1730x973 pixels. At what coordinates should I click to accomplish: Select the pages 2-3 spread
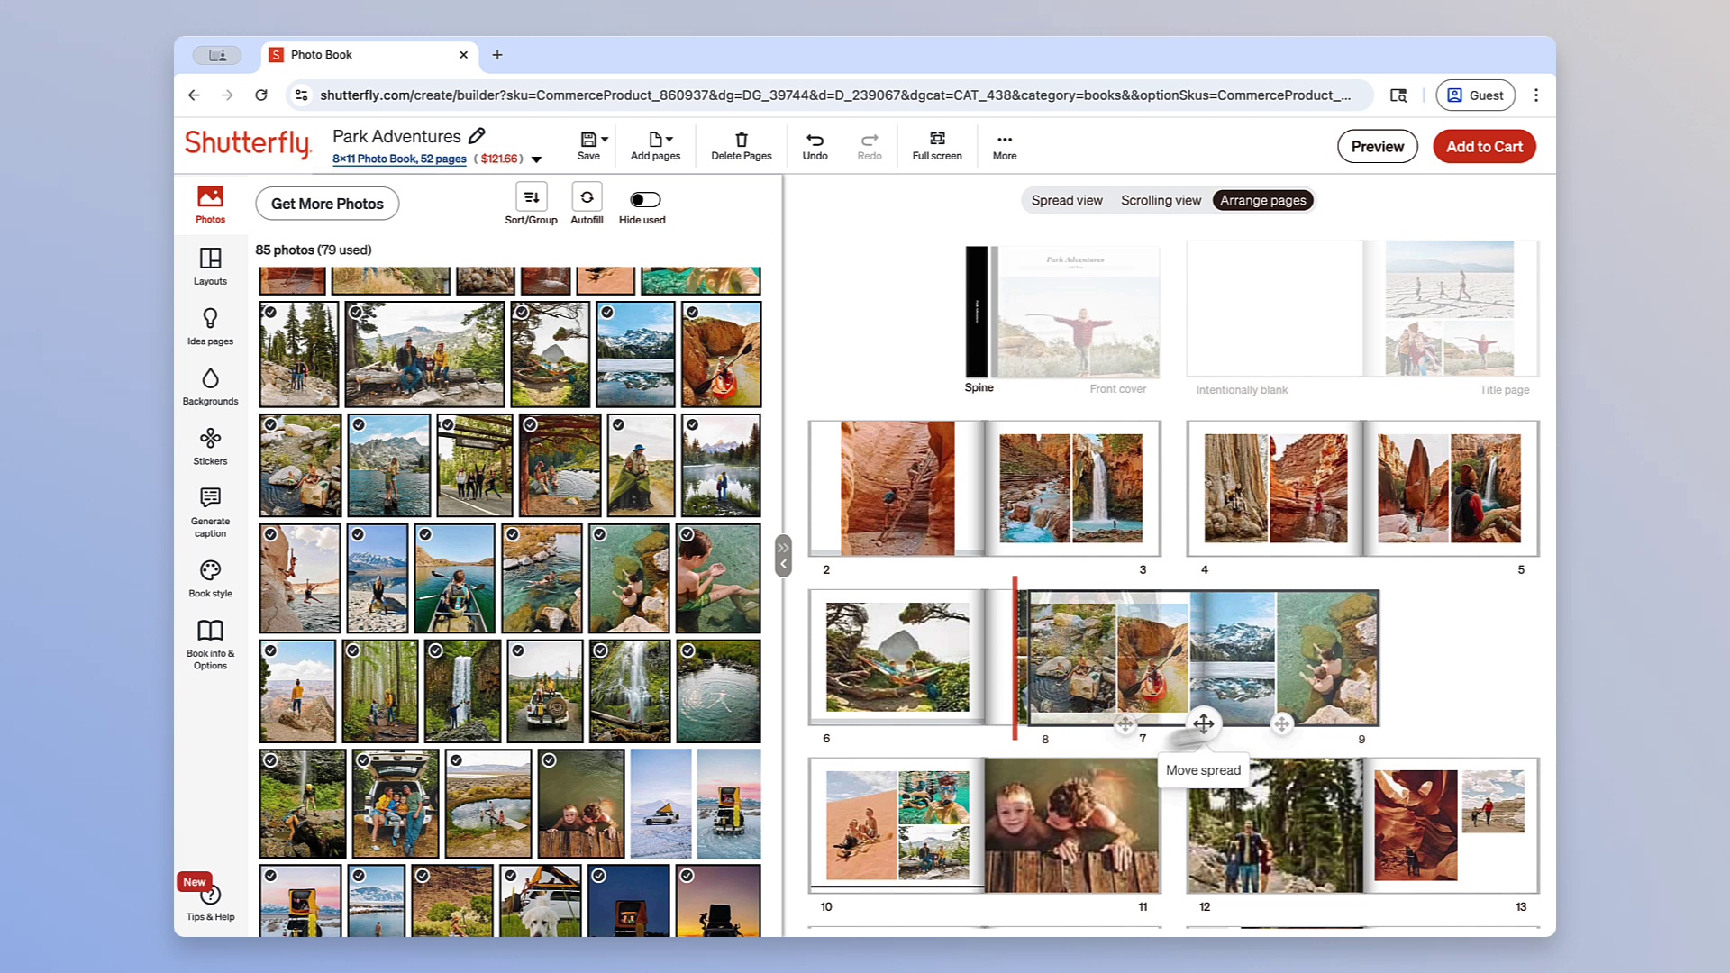985,488
